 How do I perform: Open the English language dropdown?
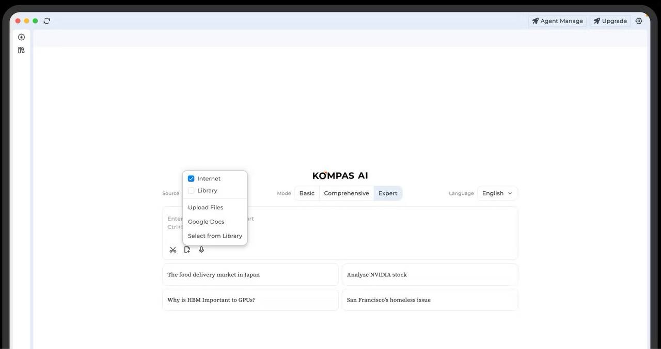493,193
